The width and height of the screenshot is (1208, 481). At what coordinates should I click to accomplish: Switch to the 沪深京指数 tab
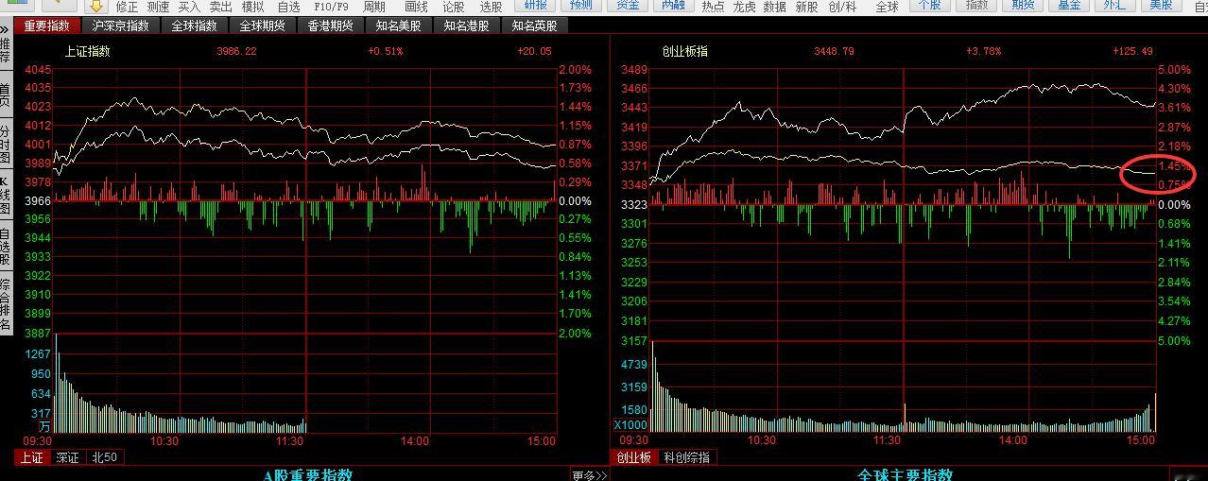point(120,26)
